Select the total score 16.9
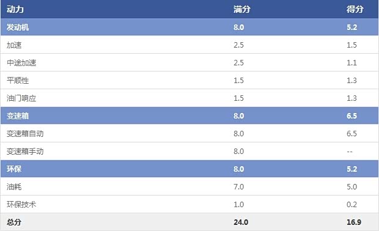The image size is (379, 231). [x=354, y=222]
